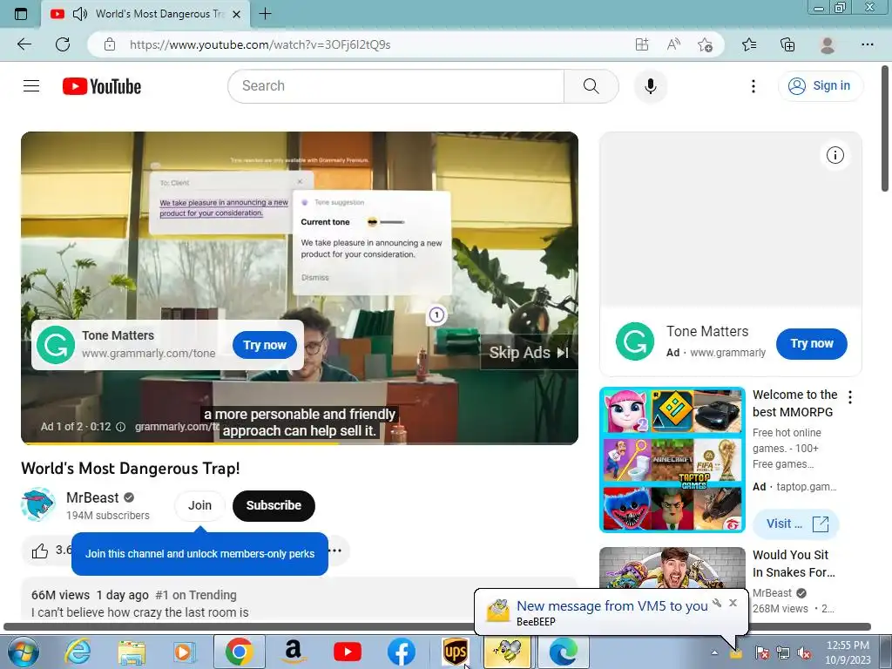
Task: Open YouTube settings three-dot menu
Action: tap(753, 86)
